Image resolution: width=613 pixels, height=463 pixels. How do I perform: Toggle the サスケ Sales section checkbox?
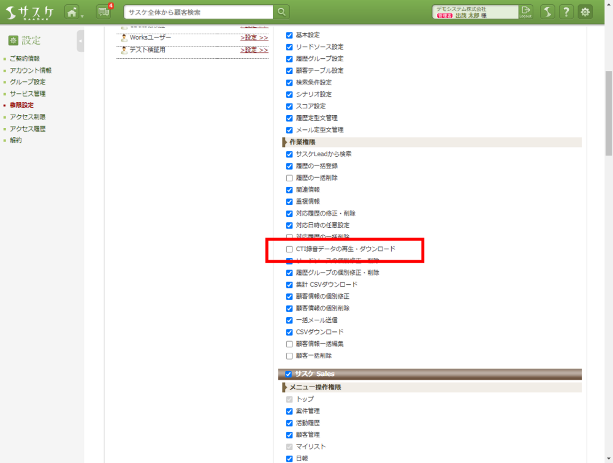[288, 374]
